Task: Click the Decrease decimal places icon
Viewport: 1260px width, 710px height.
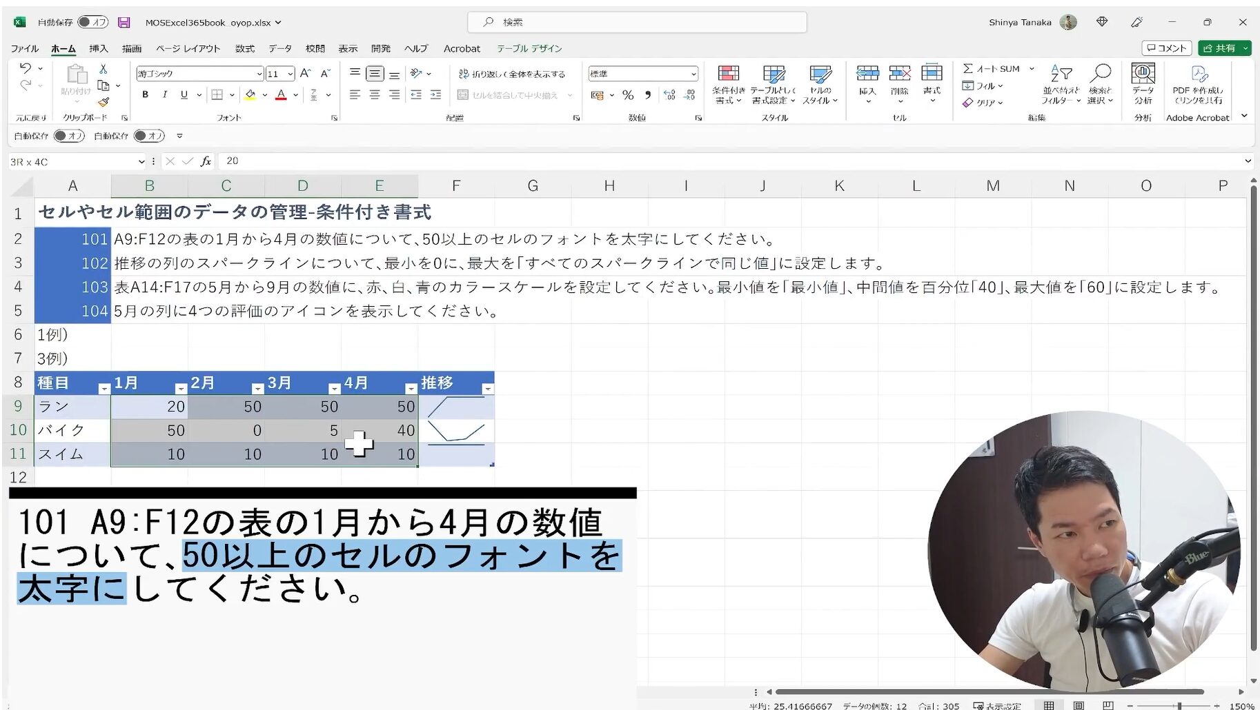Action: click(689, 95)
